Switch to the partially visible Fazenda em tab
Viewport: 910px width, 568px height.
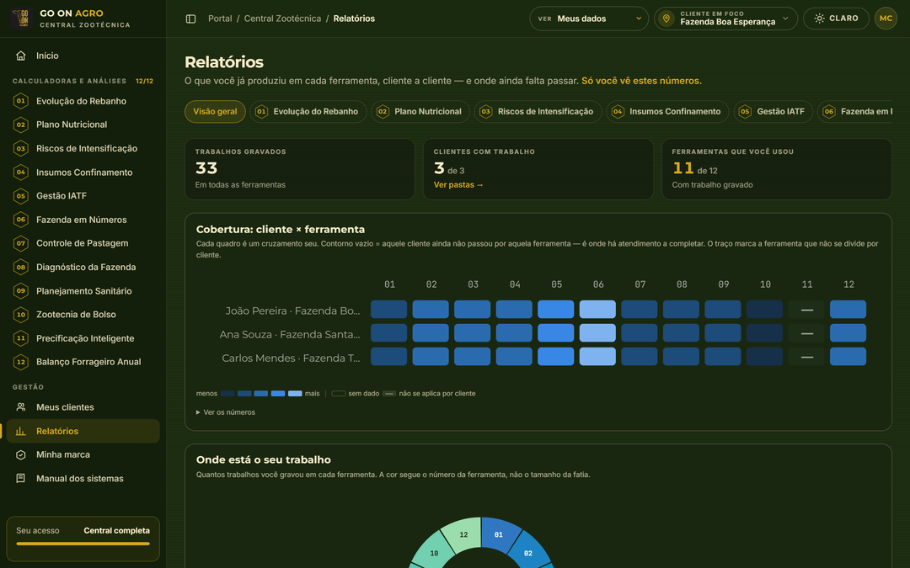tap(855, 112)
